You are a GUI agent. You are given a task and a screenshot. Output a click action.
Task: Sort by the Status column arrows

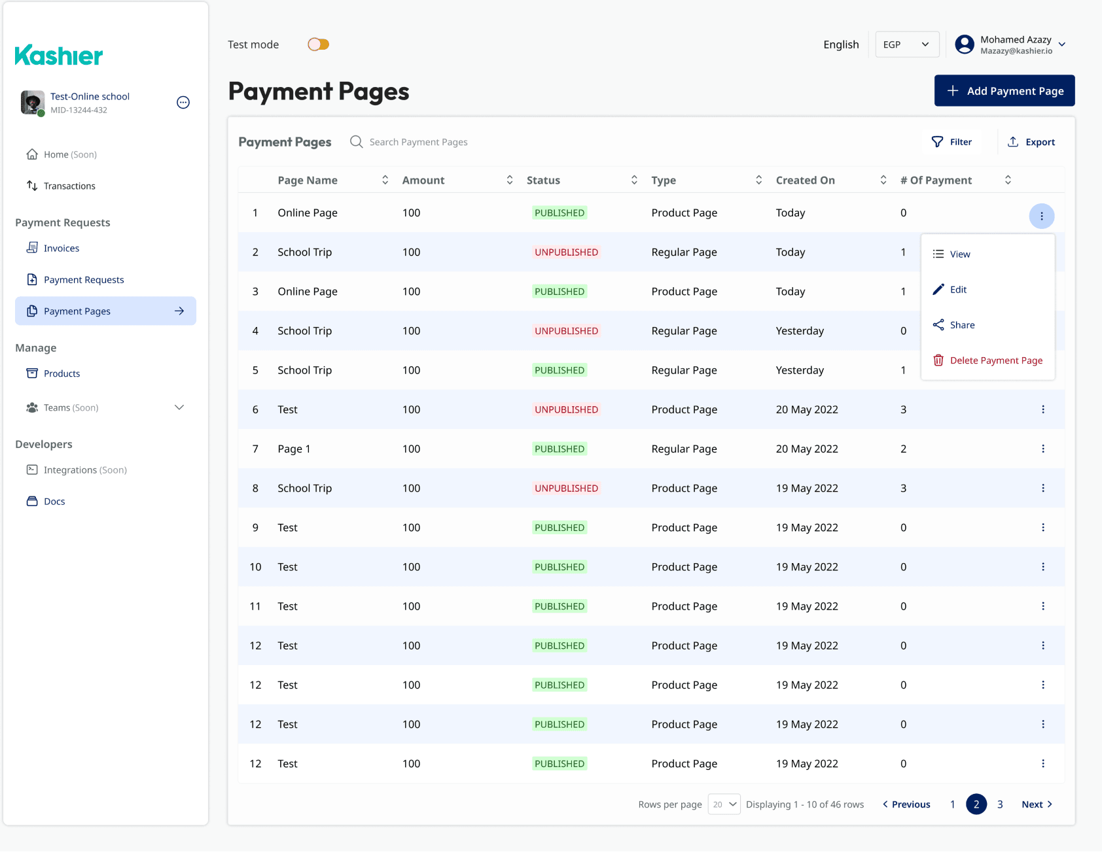click(634, 180)
